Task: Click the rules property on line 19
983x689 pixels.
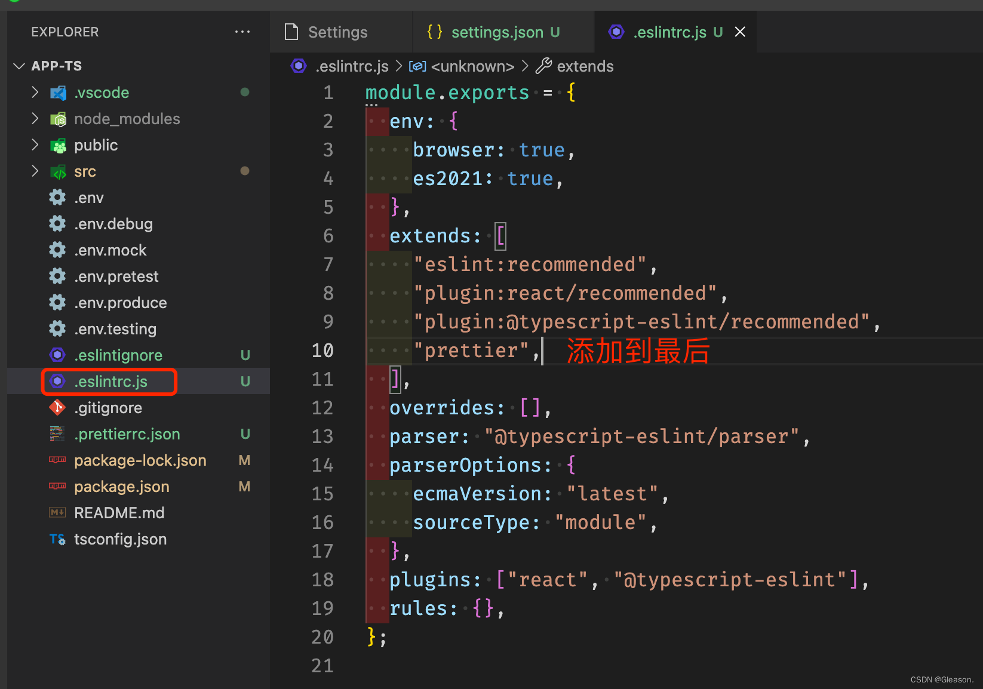Action: click(418, 608)
